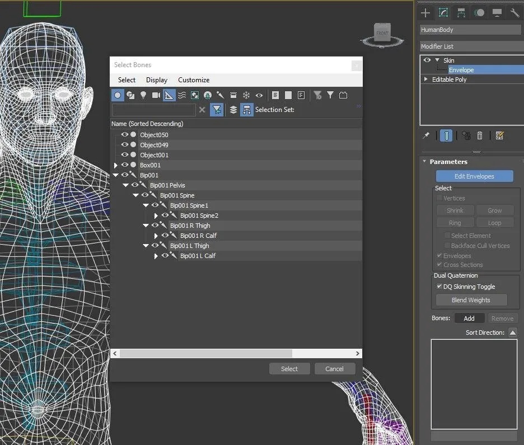
Task: Open the Customize menu in dialog
Action: click(194, 80)
